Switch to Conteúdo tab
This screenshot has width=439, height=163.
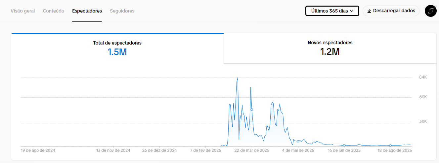(54, 11)
